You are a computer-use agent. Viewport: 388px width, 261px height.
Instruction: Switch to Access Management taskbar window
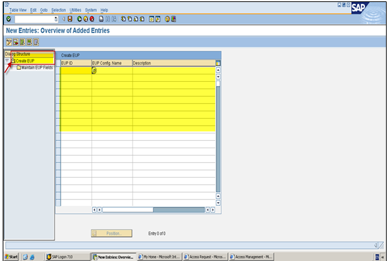251,257
